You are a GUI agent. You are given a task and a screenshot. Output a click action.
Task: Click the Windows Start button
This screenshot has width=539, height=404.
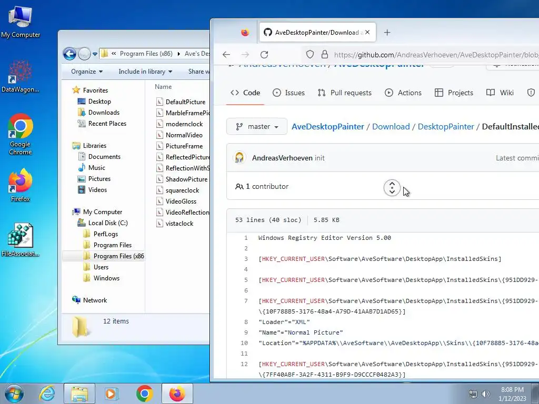(14, 393)
